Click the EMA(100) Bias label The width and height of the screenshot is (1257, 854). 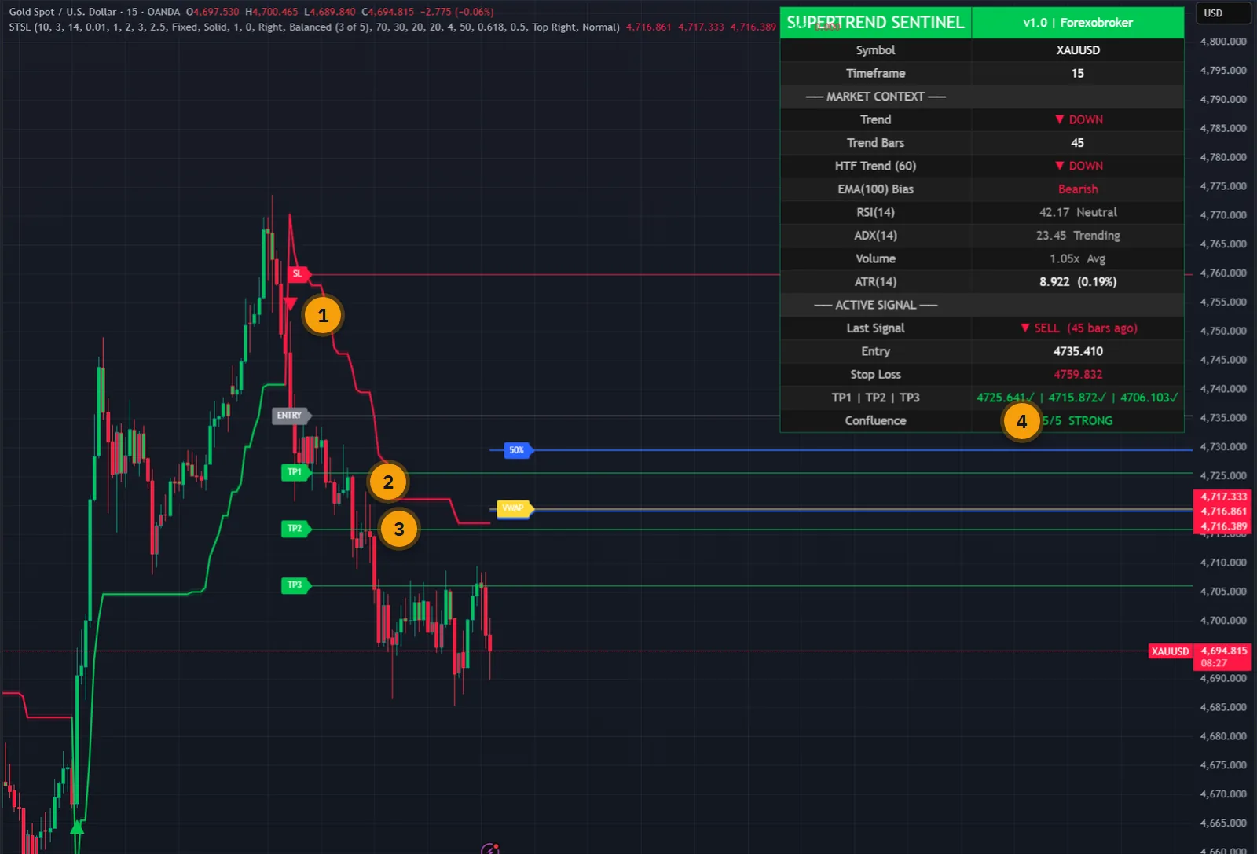pyautogui.click(x=875, y=189)
